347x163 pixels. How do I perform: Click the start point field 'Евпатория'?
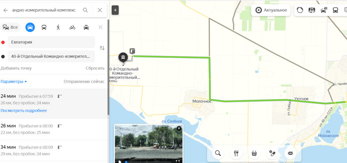coord(51,42)
